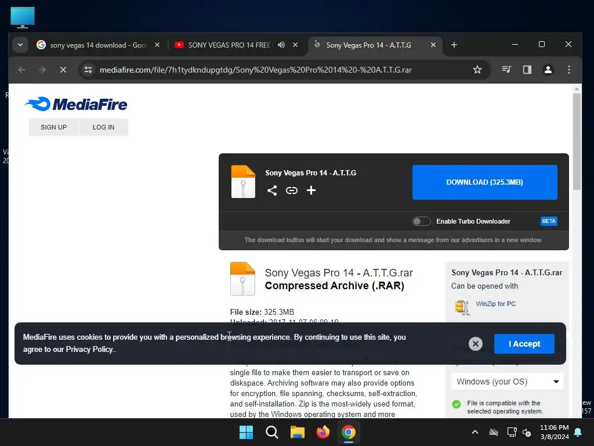The height and width of the screenshot is (446, 594).
Task: Add file to account plus icon
Action: coord(311,190)
